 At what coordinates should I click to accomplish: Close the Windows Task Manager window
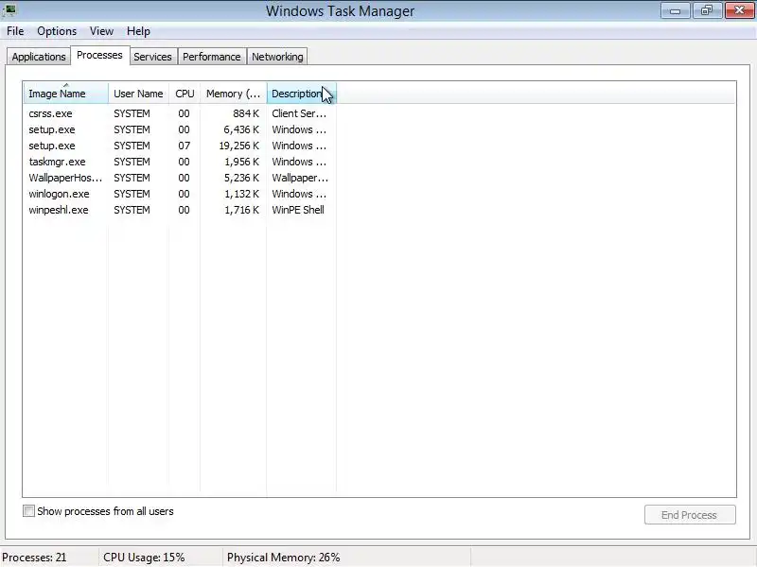pyautogui.click(x=740, y=10)
